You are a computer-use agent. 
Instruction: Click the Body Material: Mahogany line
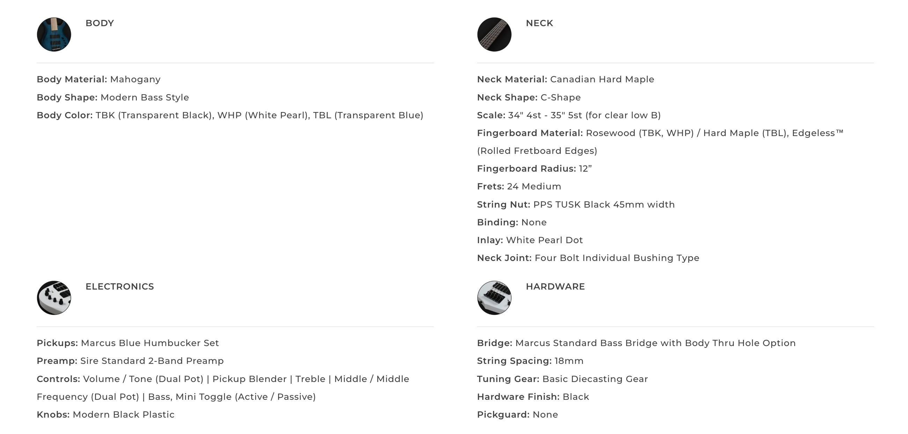tap(99, 80)
